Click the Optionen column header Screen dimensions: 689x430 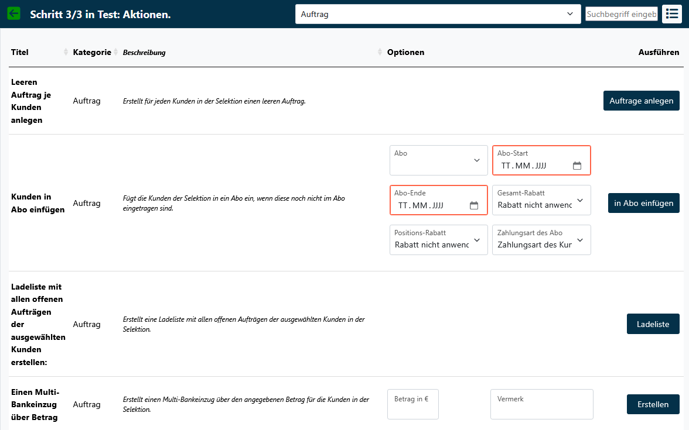coord(405,53)
